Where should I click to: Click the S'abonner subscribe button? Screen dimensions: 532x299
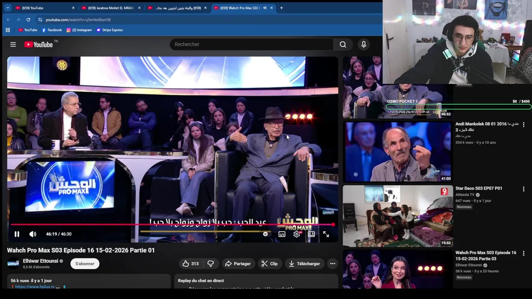(85, 264)
